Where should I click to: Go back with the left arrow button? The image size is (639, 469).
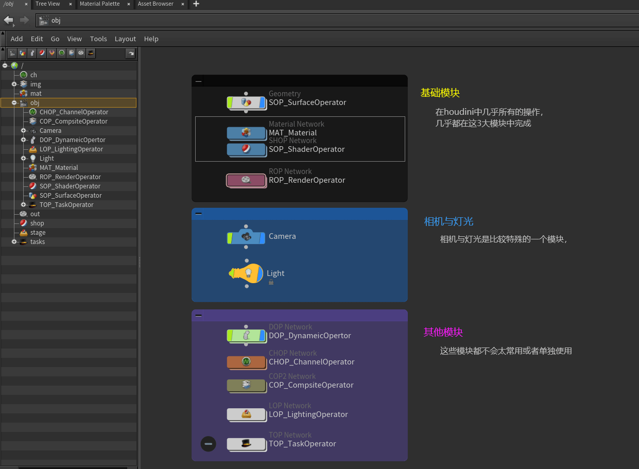tap(9, 20)
